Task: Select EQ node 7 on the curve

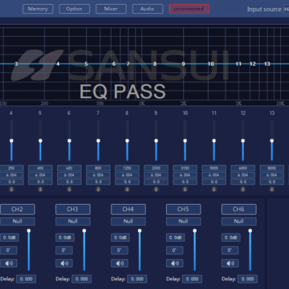Action: [128, 64]
